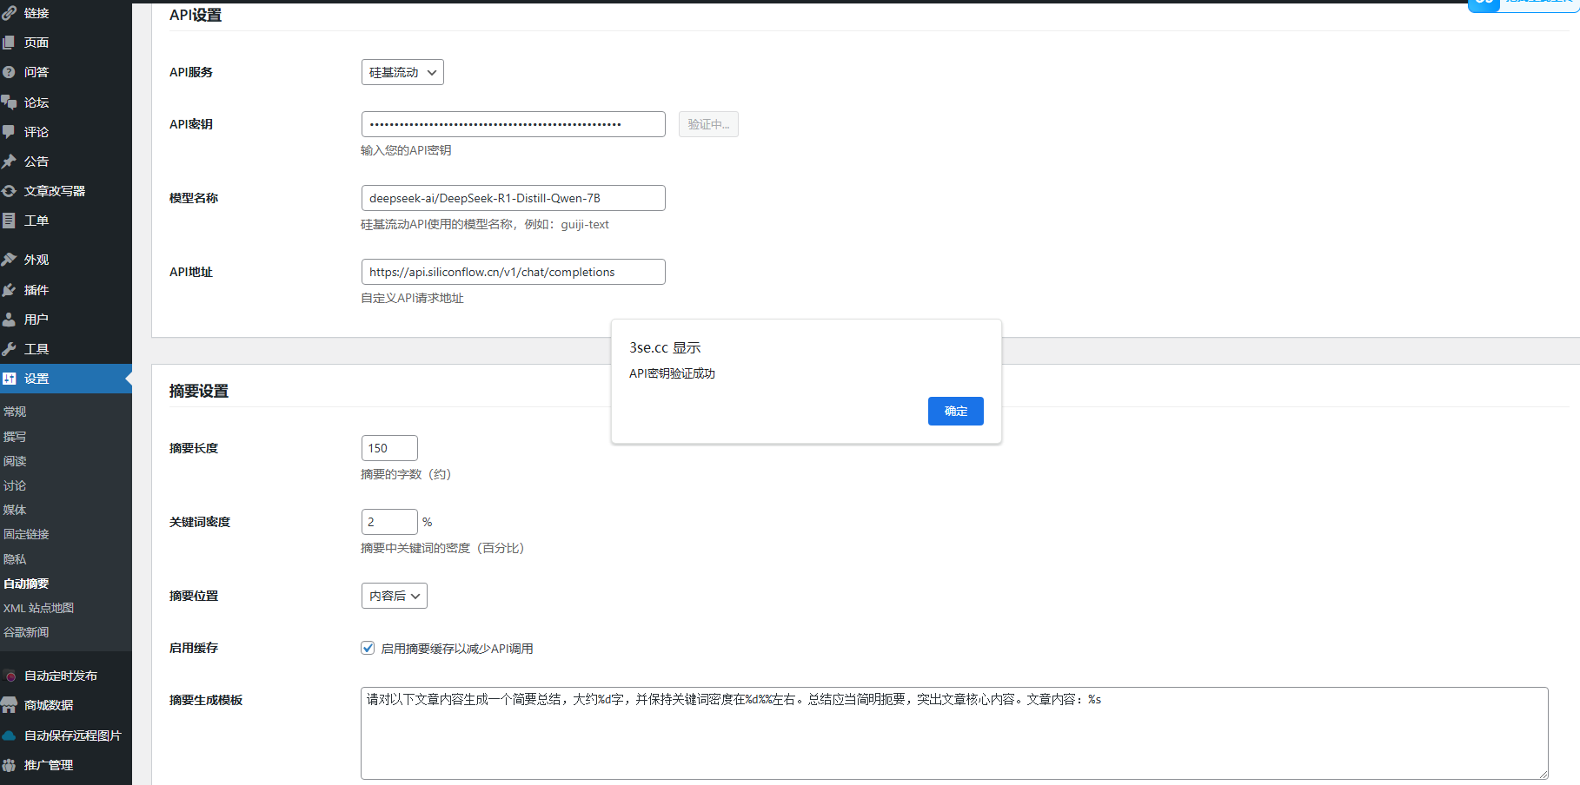Toggle the summary cache option off
The image size is (1580, 785).
[368, 648]
